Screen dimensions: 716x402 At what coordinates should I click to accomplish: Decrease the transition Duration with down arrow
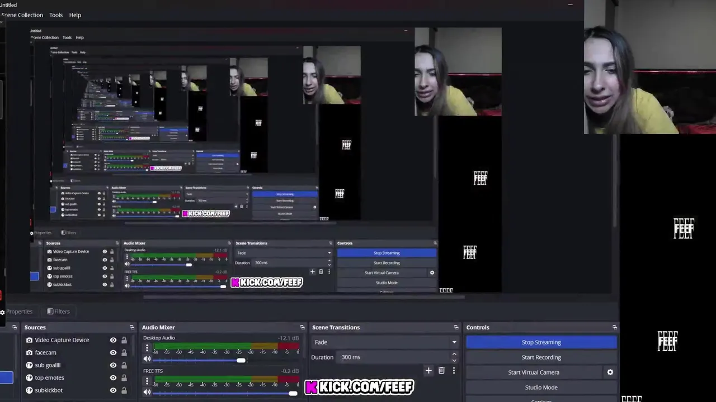[454, 361]
